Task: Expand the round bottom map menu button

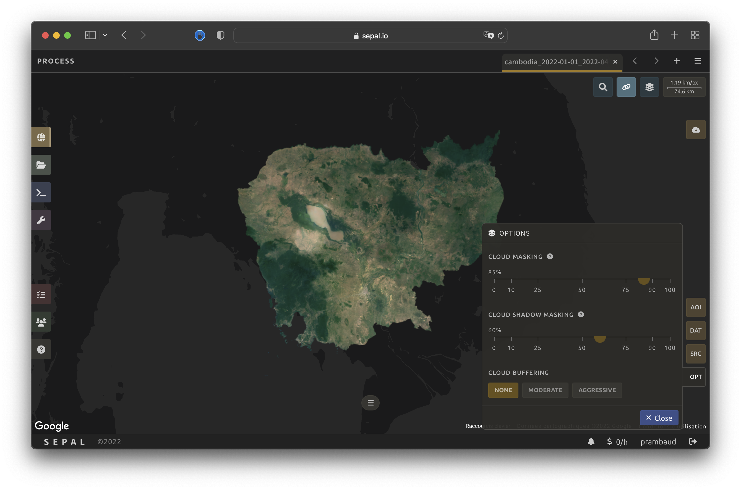Action: (x=370, y=403)
